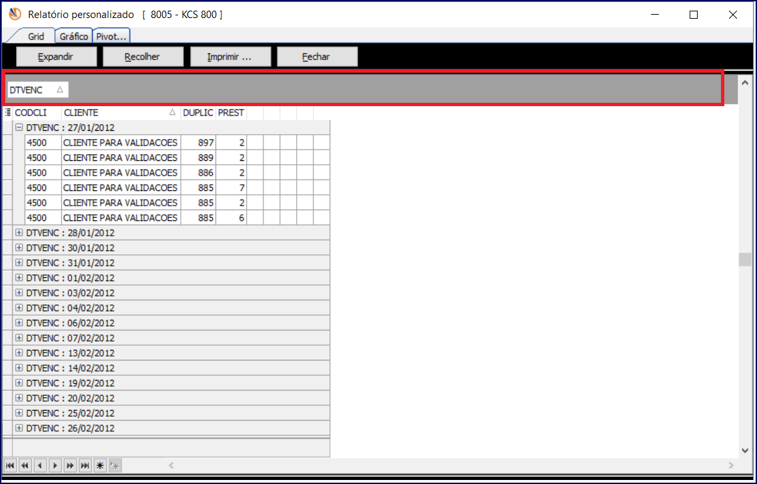Select PREST value 7 cell
Image resolution: width=757 pixels, height=484 pixels.
pos(231,188)
